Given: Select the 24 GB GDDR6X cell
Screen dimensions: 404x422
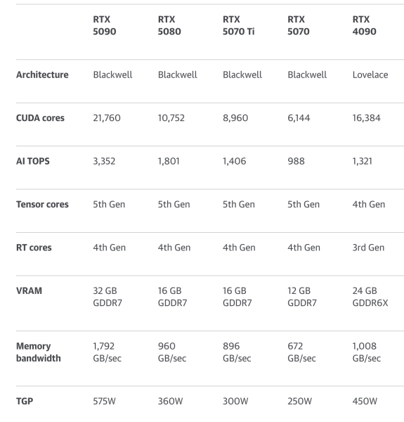Looking at the screenshot, I should click(x=370, y=297).
